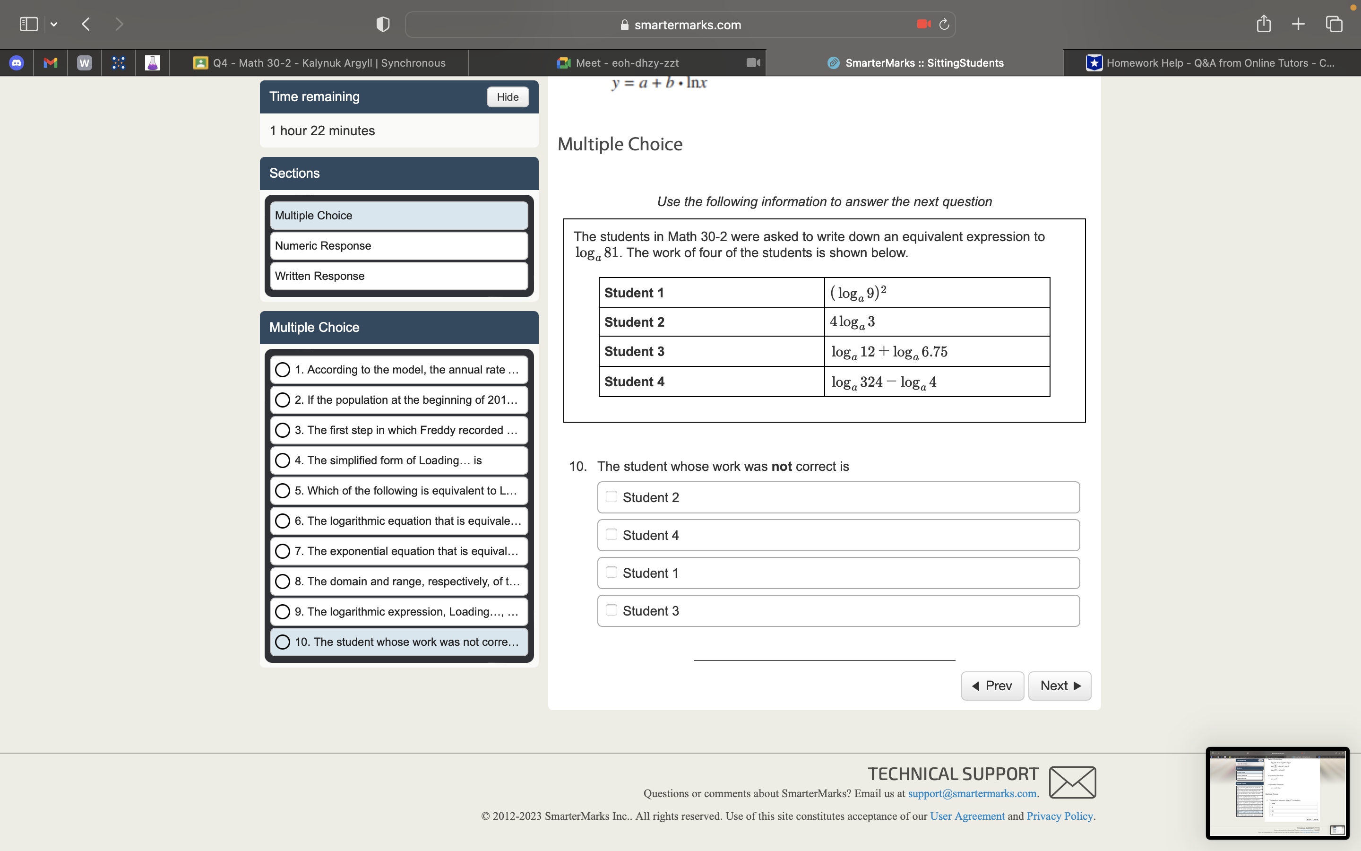Hide the time remaining panel
This screenshot has width=1361, height=851.
pyautogui.click(x=507, y=97)
